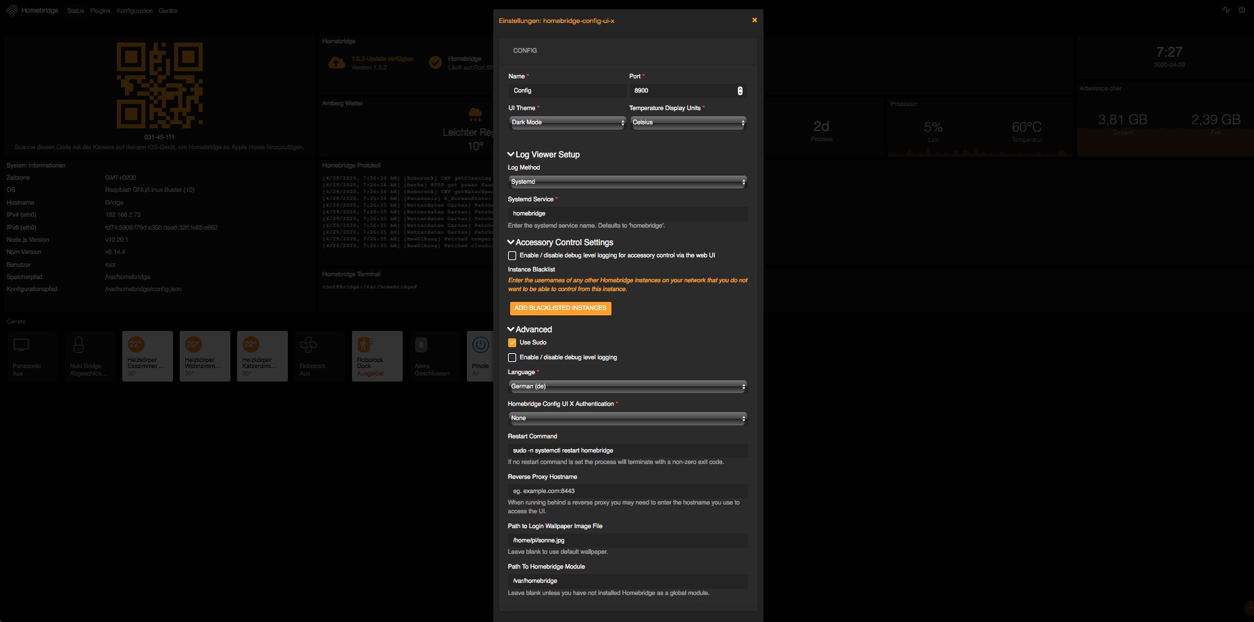
Task: Click the Restart Command input field
Action: 627,450
